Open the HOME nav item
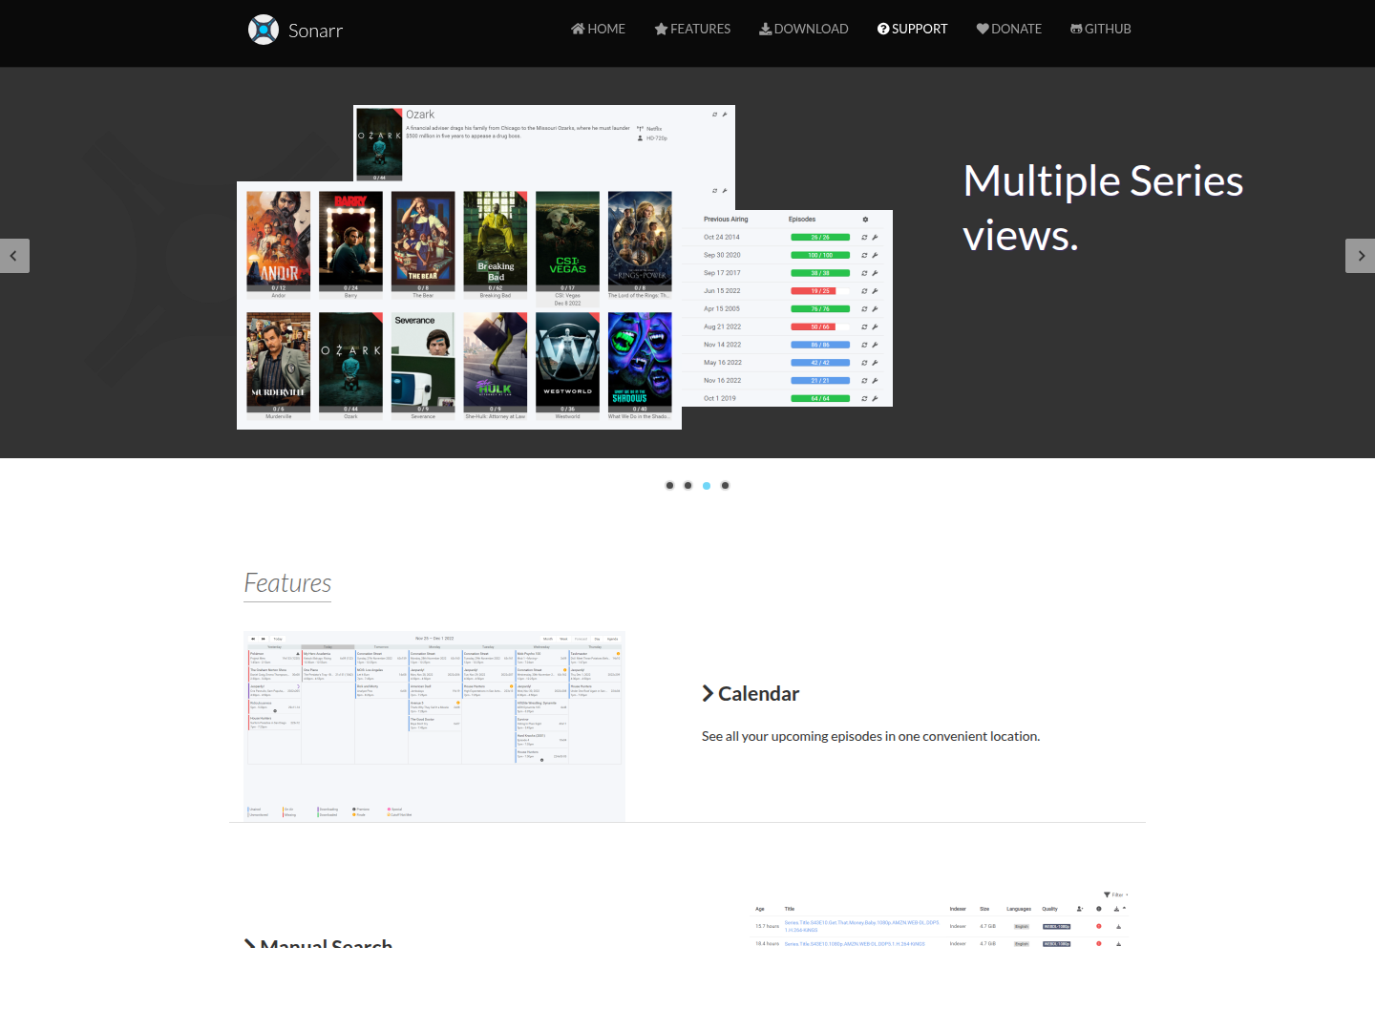Image resolution: width=1375 pixels, height=1031 pixels. 598,29
